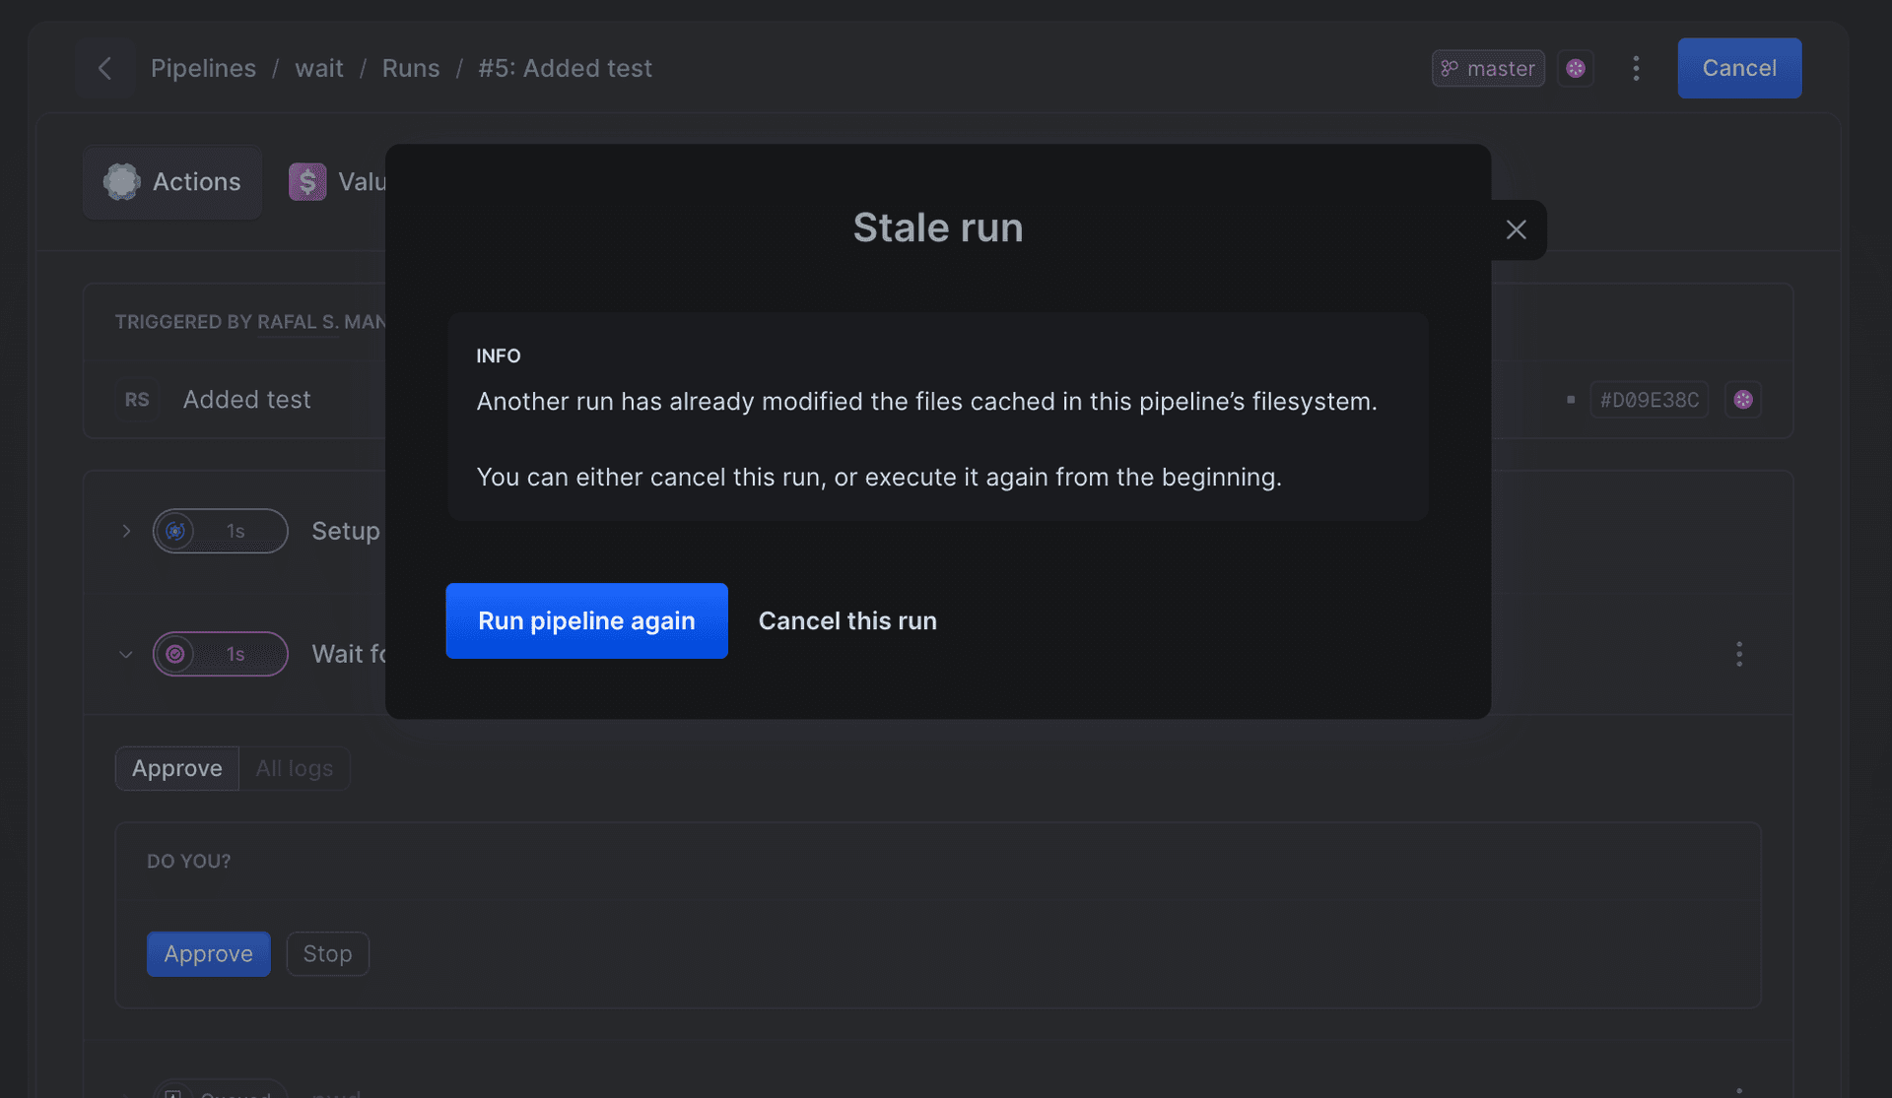This screenshot has width=1892, height=1098.
Task: Click the Wait action status pill
Action: pos(220,654)
